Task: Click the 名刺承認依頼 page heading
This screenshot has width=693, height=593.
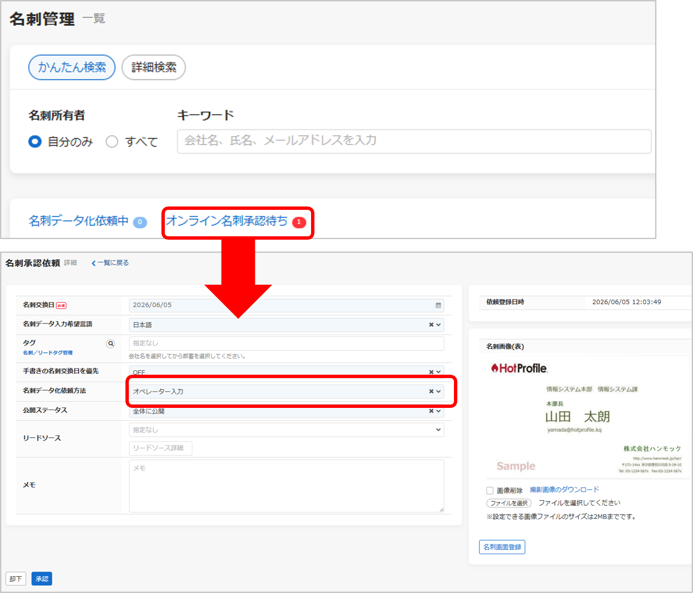Action: pyautogui.click(x=33, y=263)
